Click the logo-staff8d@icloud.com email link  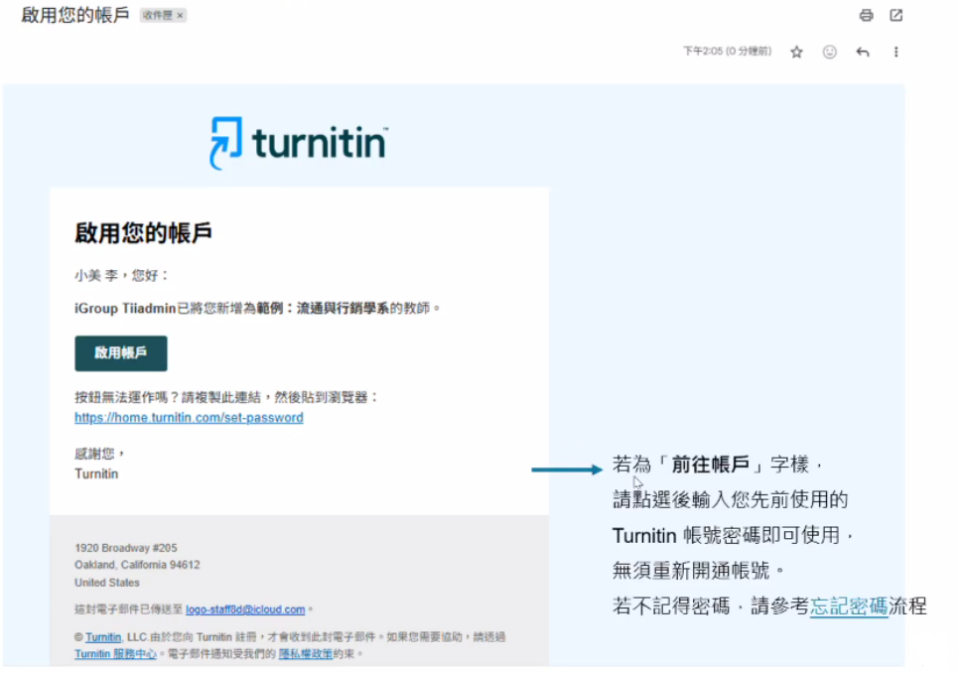tap(245, 609)
